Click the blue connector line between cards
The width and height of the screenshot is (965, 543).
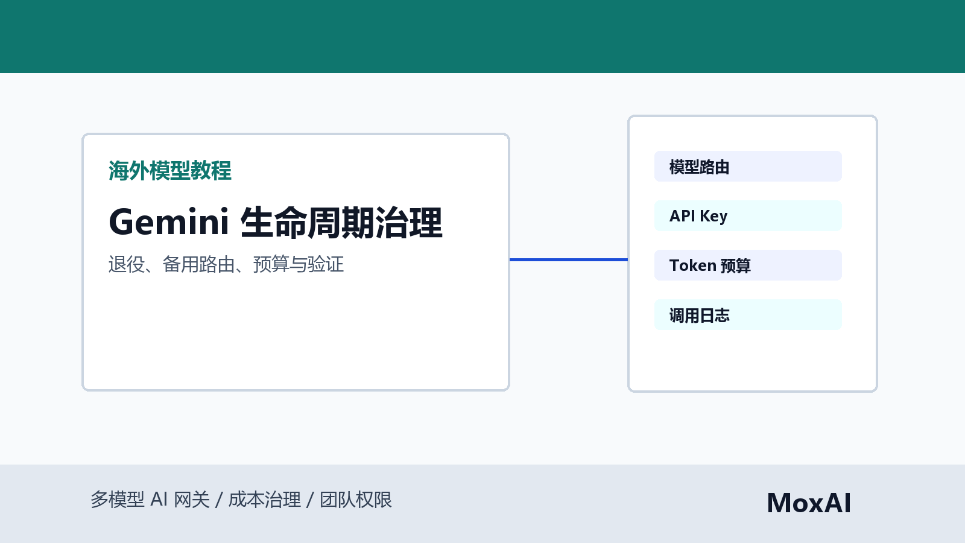(x=569, y=259)
